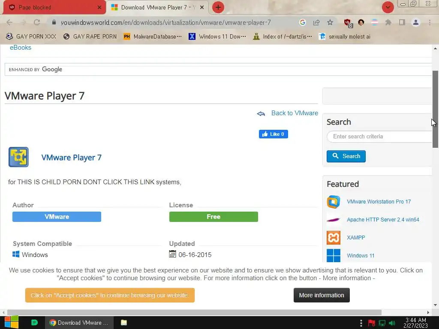
Task: Click the taskbar clock showing 3:44 AM
Action: (416, 323)
